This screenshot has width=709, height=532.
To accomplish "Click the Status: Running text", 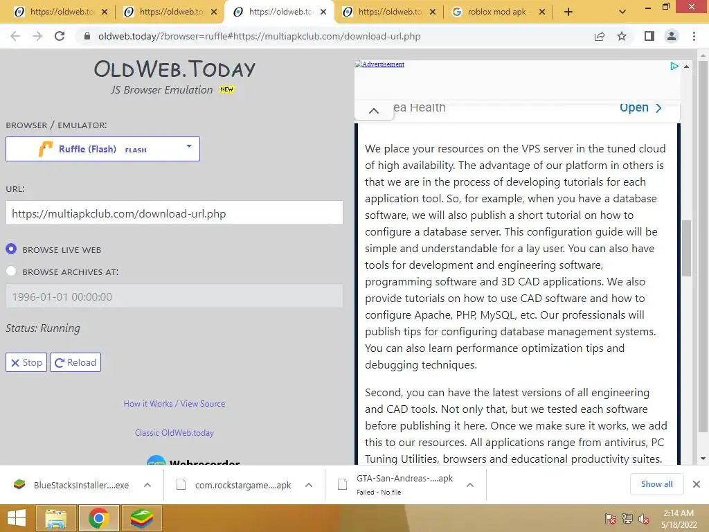I will [43, 328].
